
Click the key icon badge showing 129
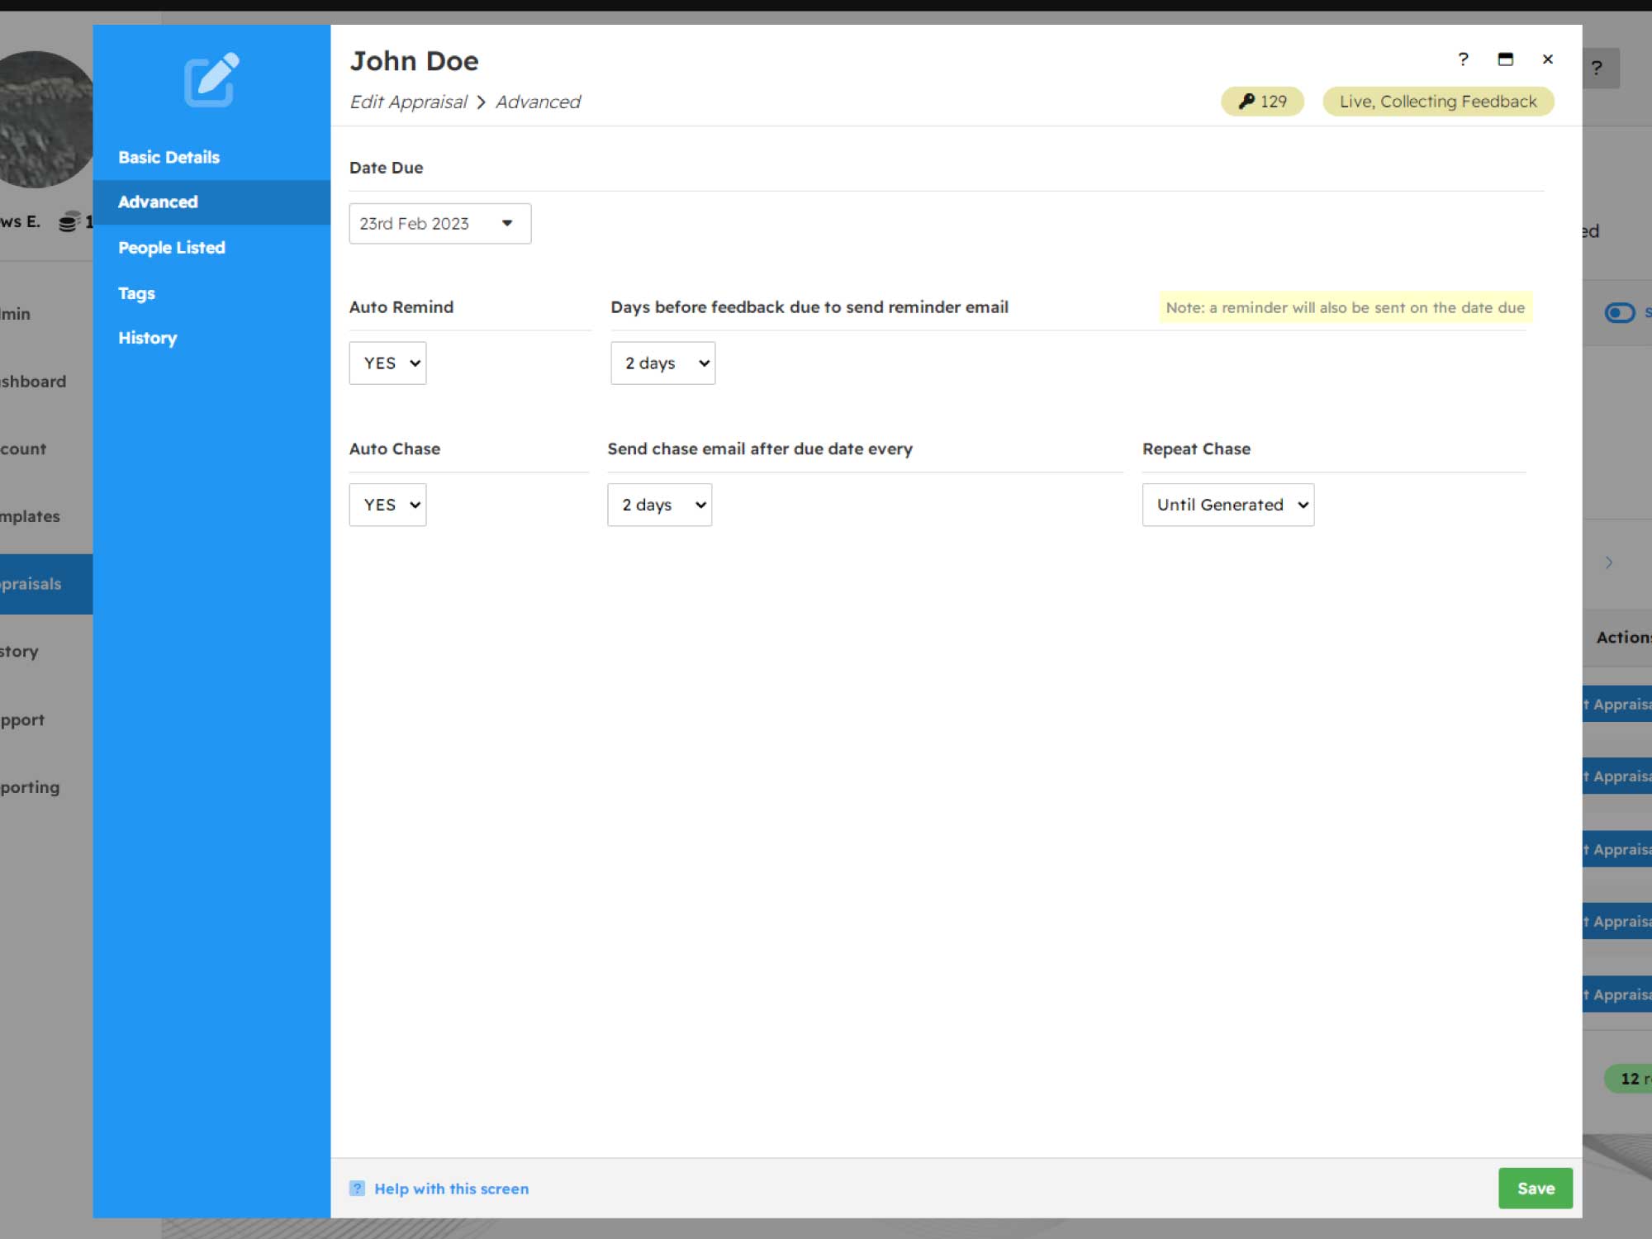pyautogui.click(x=1262, y=102)
